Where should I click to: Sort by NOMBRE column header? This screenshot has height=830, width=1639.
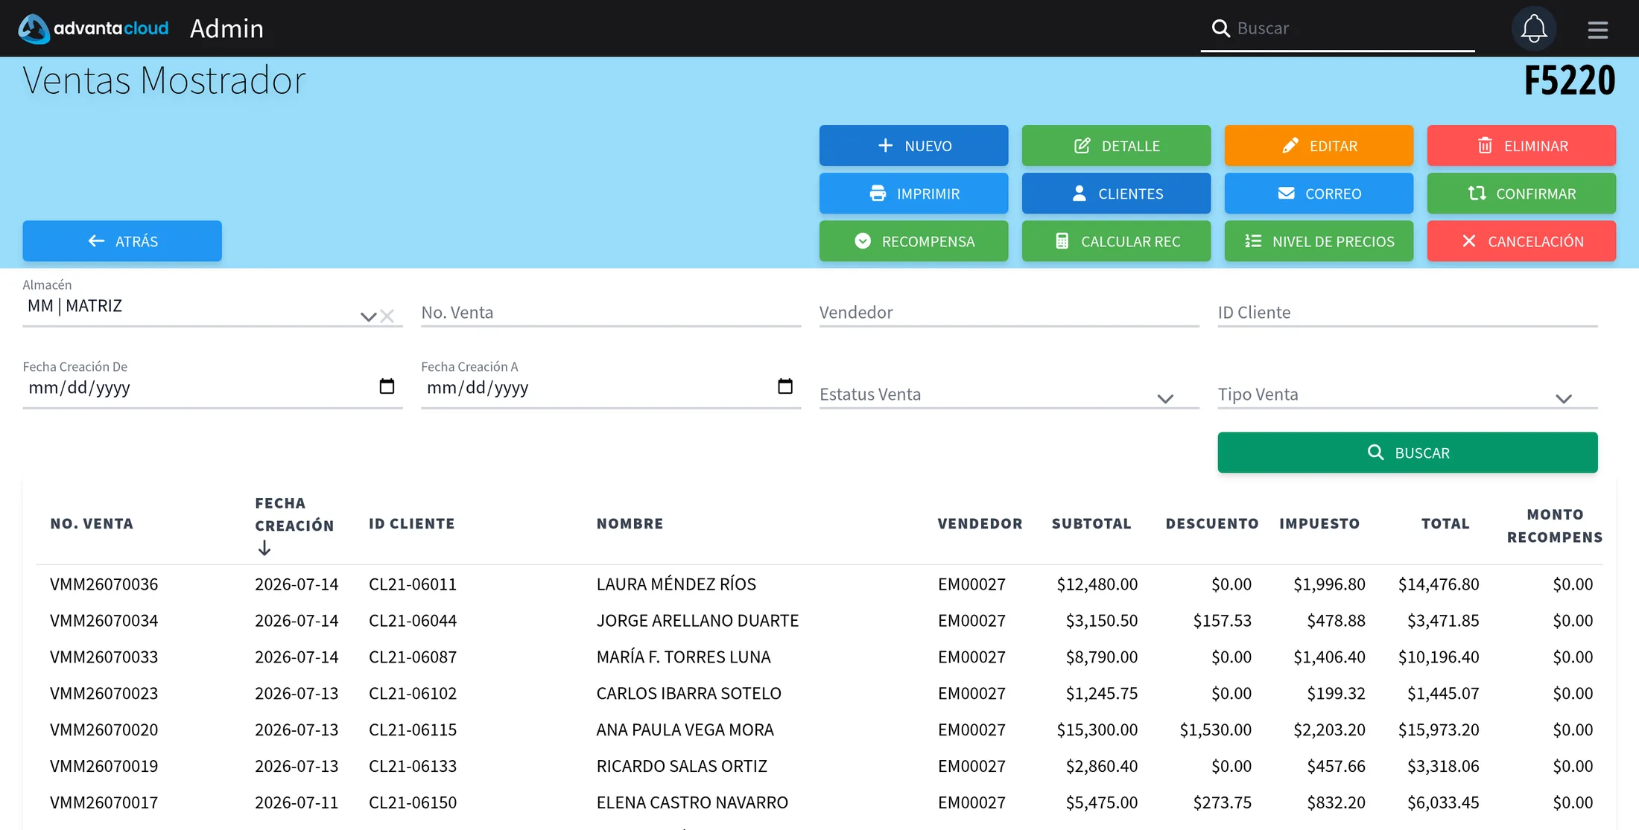[630, 524]
